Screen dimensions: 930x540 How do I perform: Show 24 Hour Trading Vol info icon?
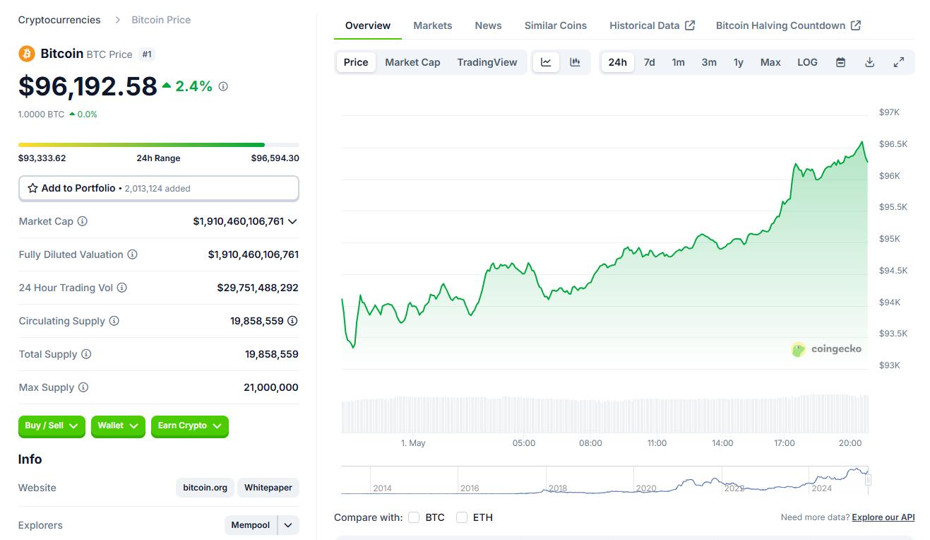coord(121,288)
